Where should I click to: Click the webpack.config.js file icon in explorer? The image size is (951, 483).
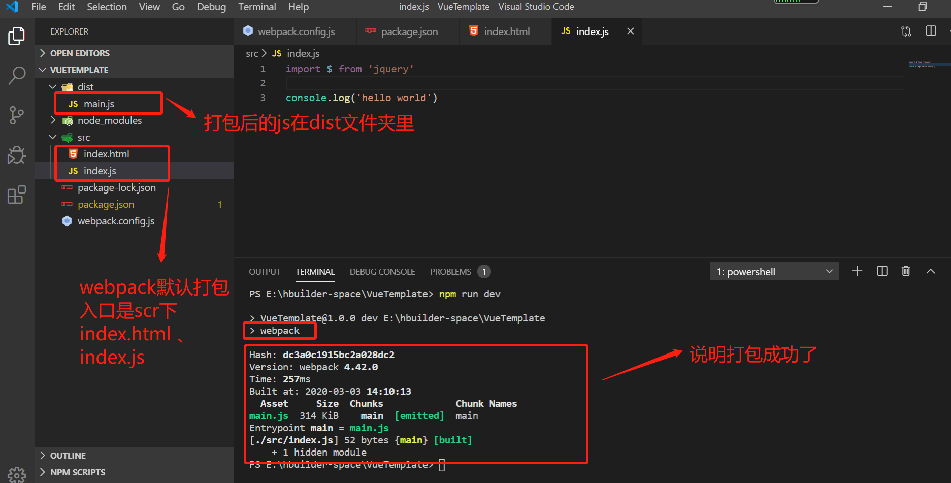click(x=67, y=221)
